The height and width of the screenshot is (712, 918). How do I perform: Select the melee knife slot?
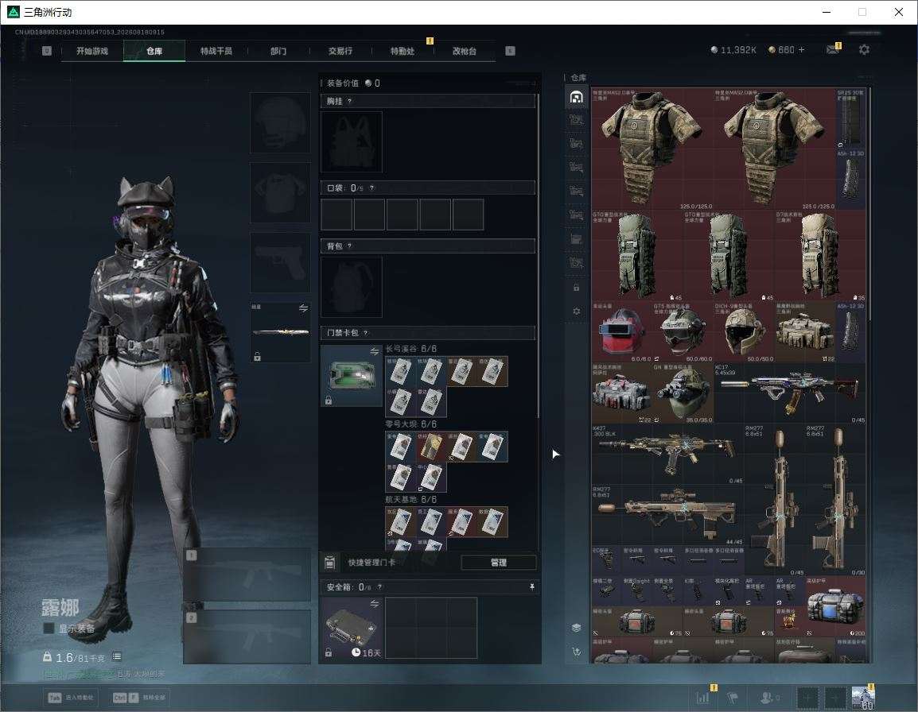tap(281, 332)
